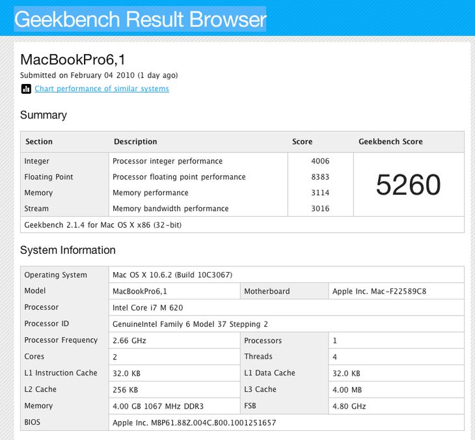Click the Cores label
The image size is (475, 440).
(34, 357)
